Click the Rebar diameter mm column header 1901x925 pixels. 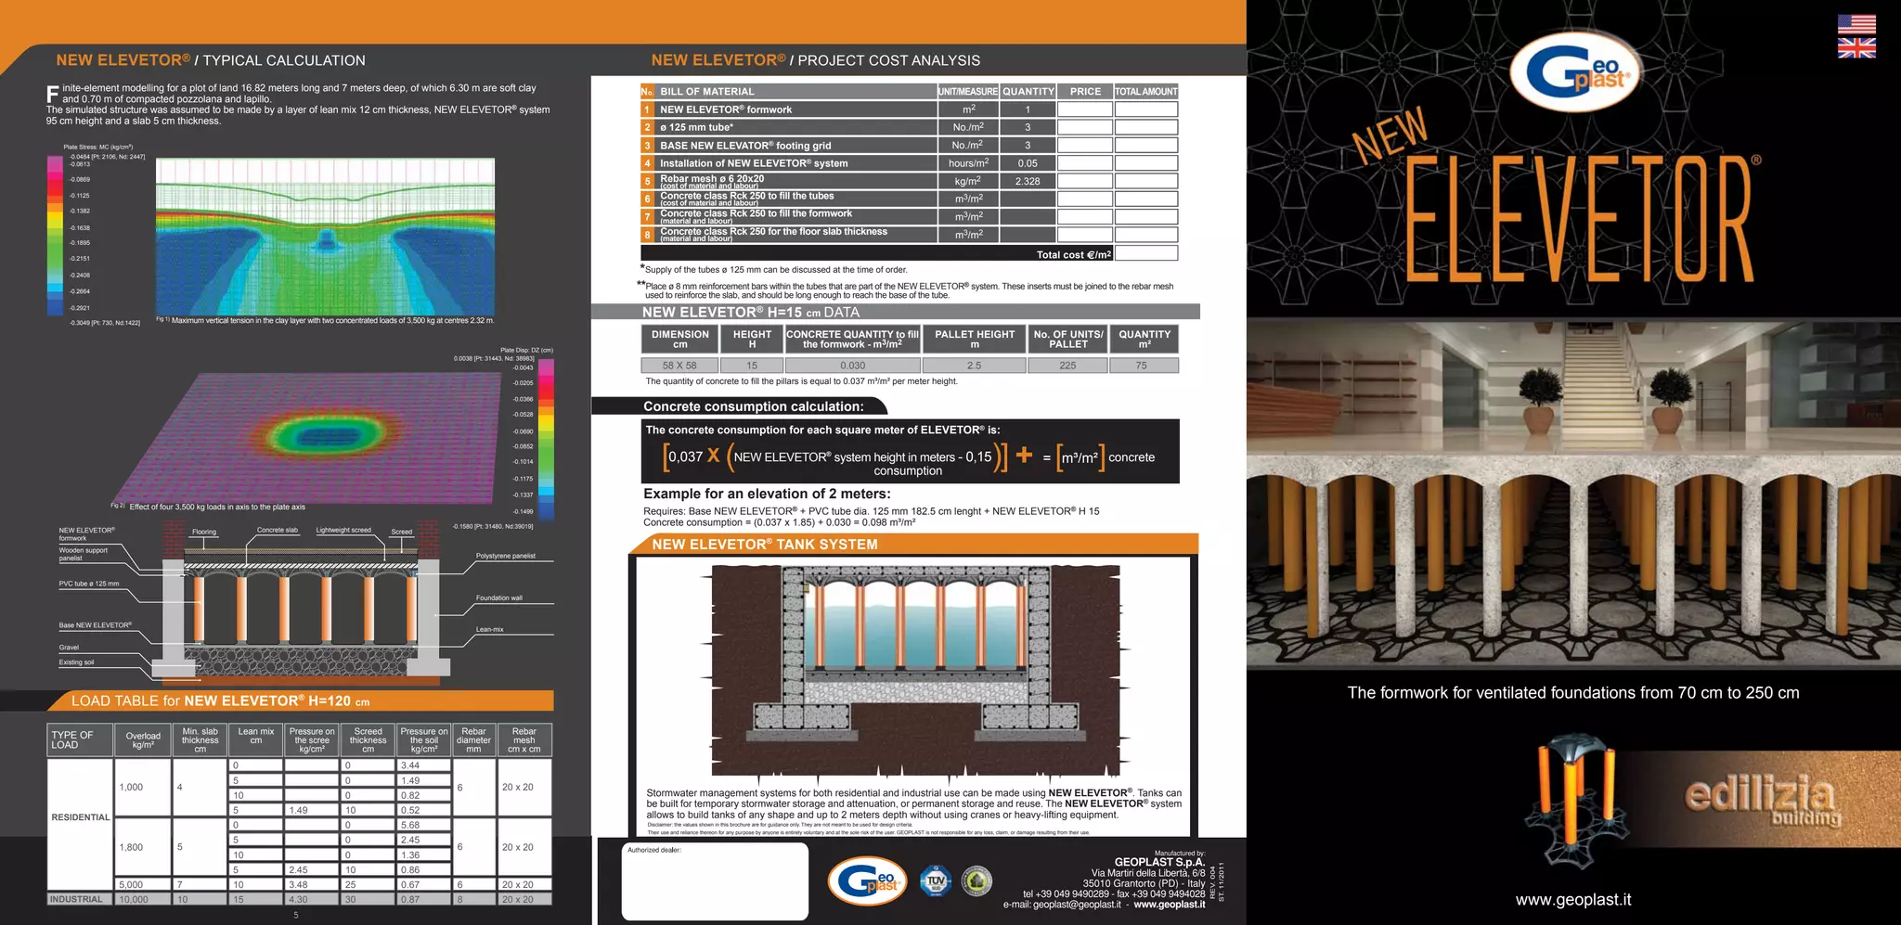tap(473, 739)
